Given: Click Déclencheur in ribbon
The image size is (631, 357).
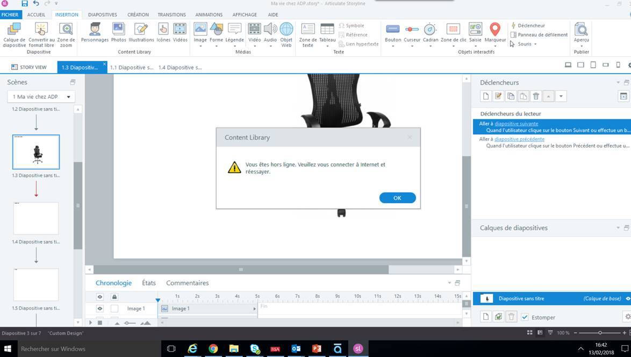Looking at the screenshot, I should 528,25.
